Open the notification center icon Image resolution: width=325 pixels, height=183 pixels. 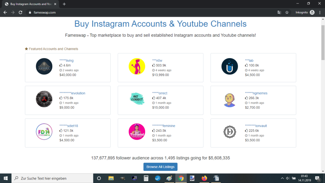(317, 178)
